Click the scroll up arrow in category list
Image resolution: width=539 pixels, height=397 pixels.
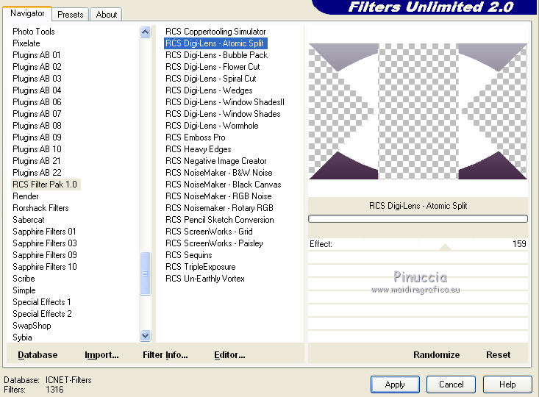146,32
